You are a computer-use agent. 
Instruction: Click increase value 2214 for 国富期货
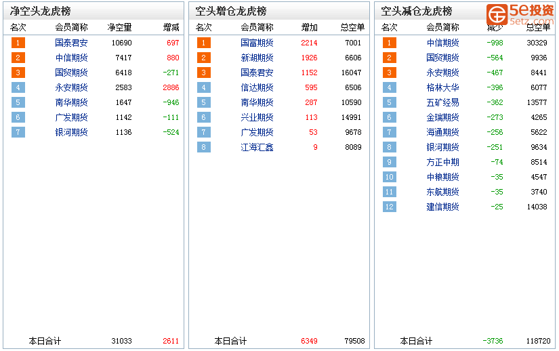pyautogui.click(x=309, y=43)
